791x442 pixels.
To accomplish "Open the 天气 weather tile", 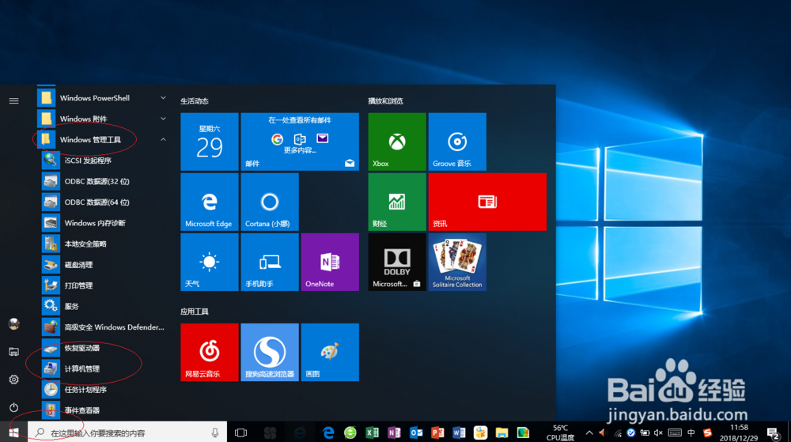I will tap(210, 262).
